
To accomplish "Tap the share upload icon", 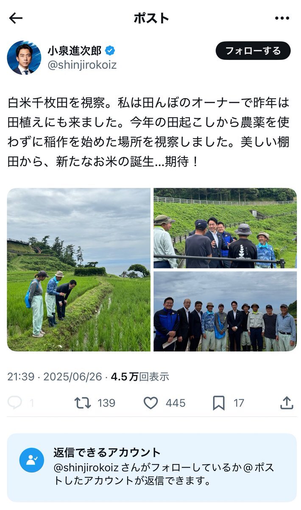I will point(287,402).
